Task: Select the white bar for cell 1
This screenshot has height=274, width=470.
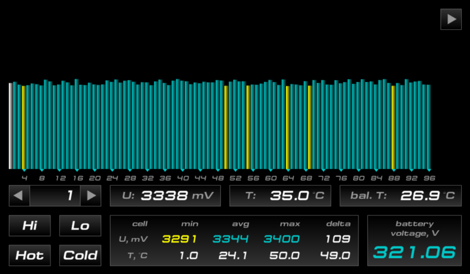Action: coord(11,126)
